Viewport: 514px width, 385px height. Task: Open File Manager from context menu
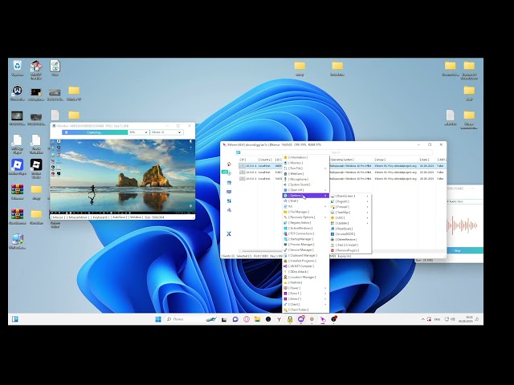tap(305, 212)
